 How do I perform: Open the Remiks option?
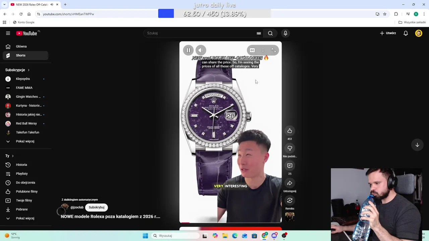click(x=290, y=200)
